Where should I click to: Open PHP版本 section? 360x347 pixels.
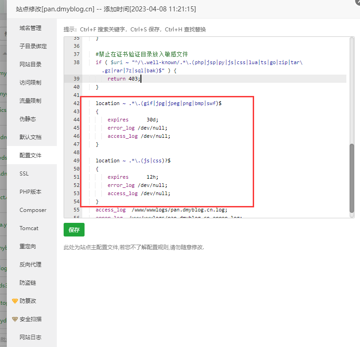click(30, 192)
